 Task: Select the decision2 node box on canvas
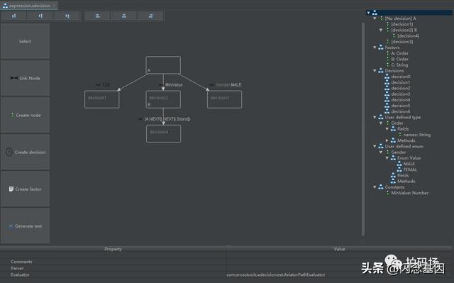click(x=163, y=99)
